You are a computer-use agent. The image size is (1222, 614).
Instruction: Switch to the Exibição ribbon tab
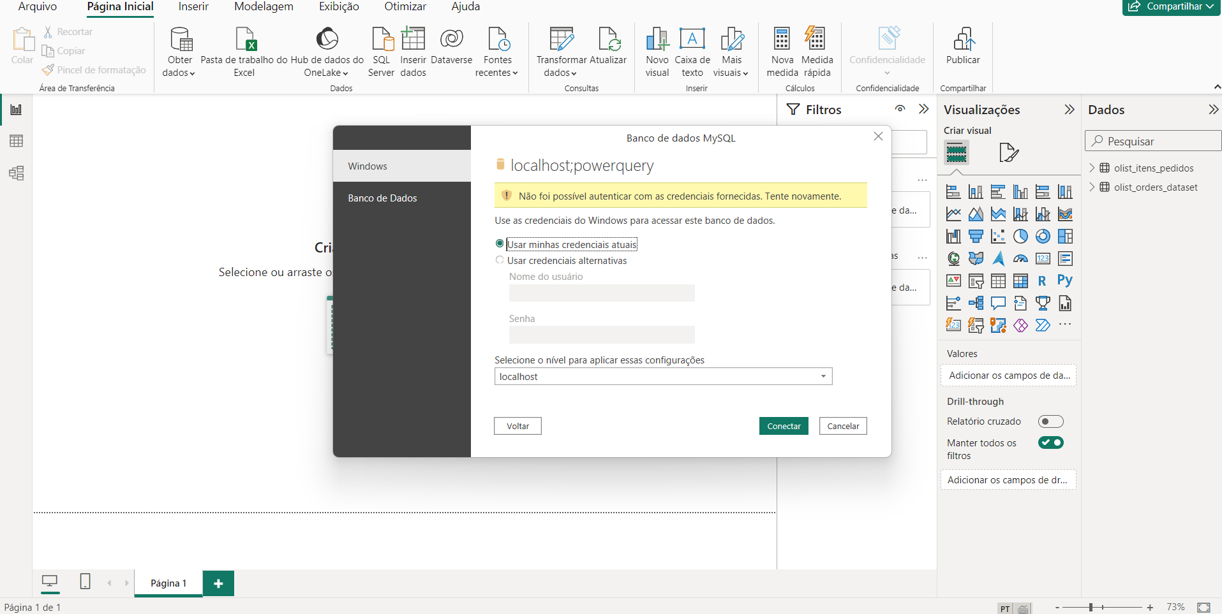[339, 7]
